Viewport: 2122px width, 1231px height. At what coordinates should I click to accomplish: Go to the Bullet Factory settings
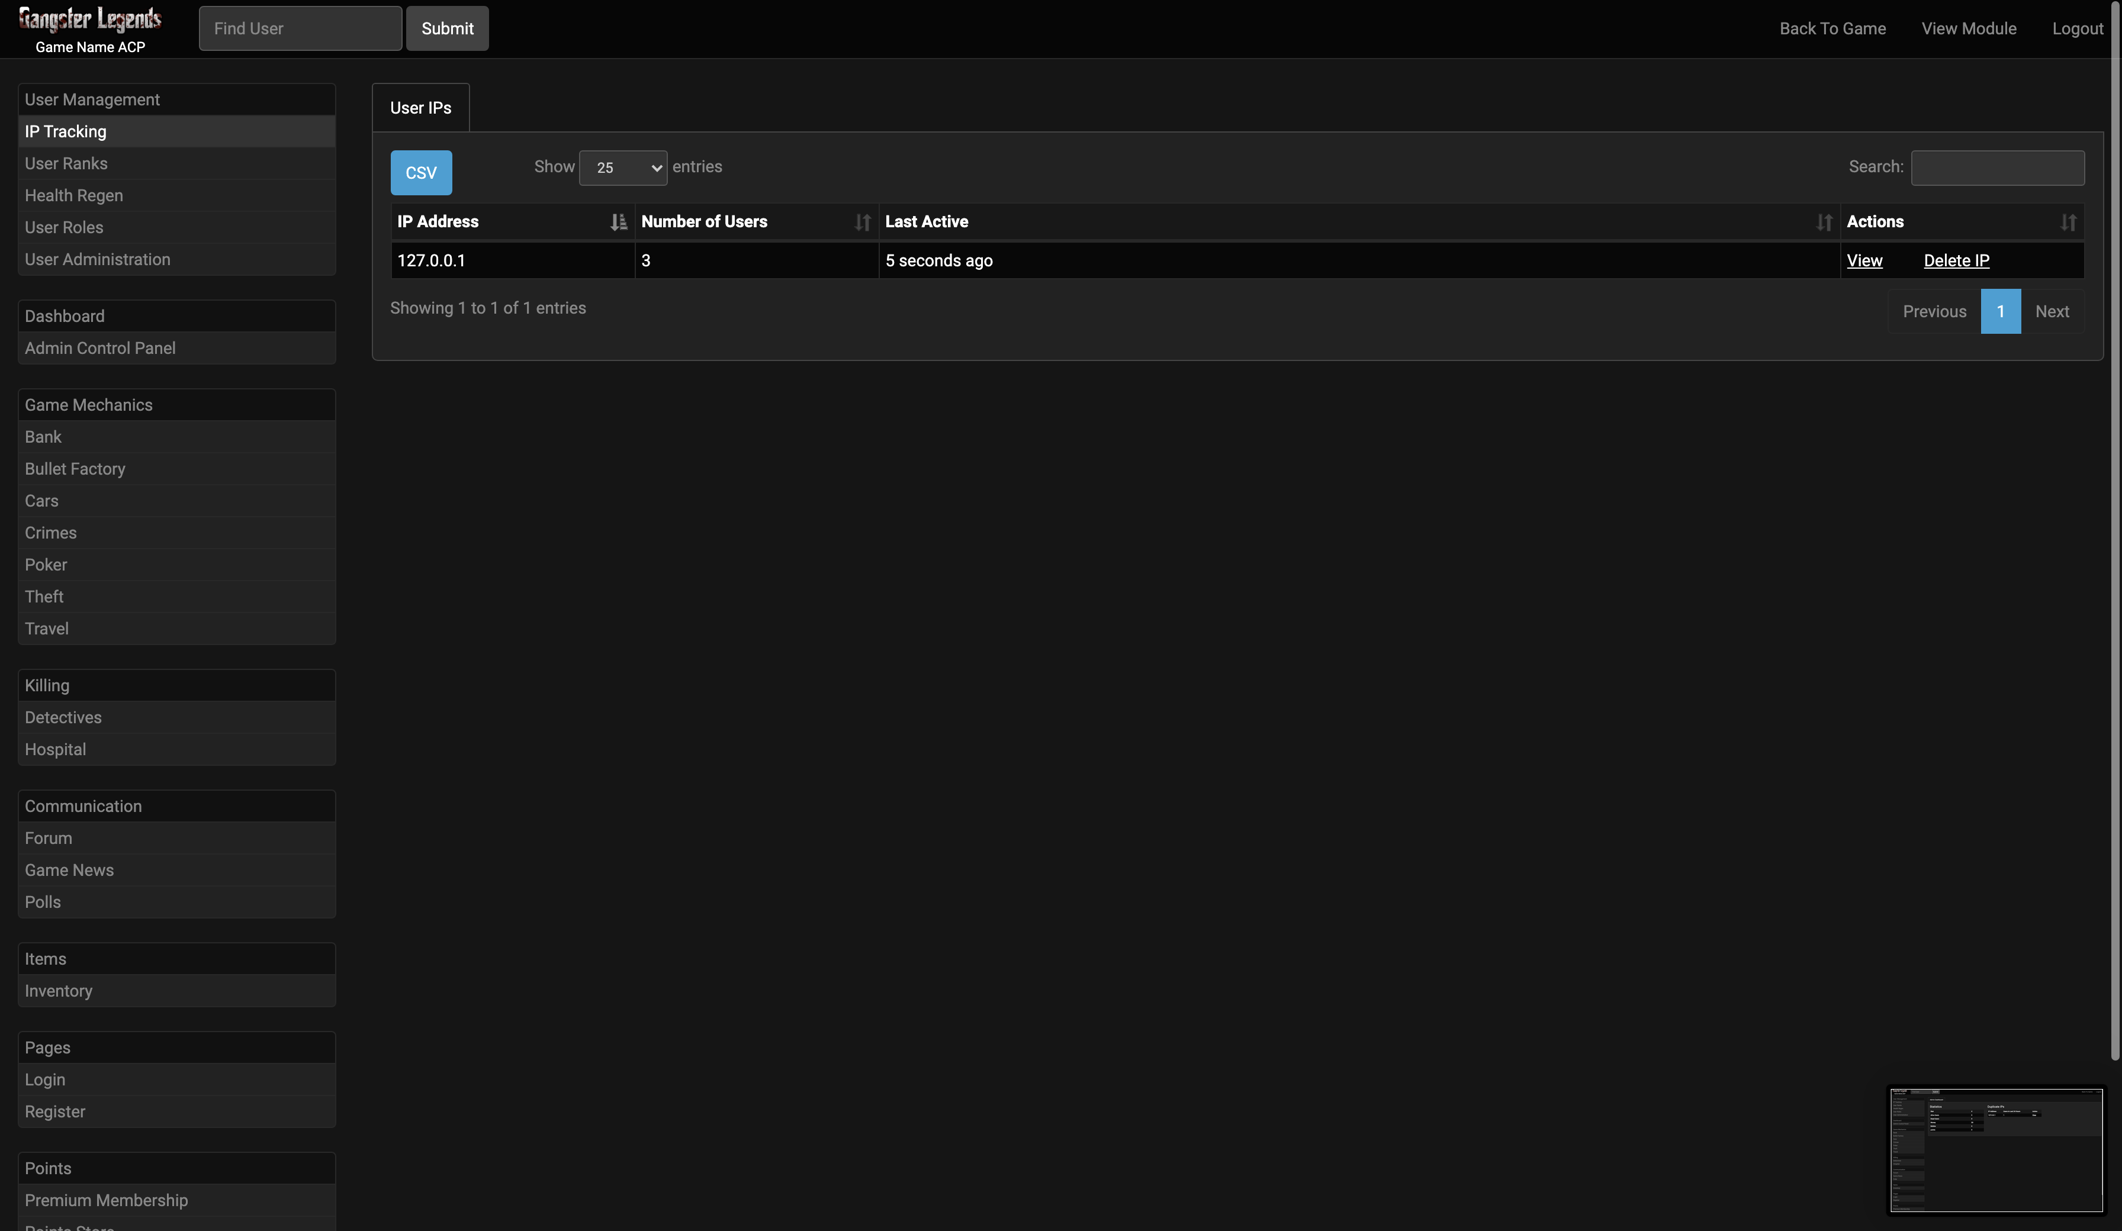[x=75, y=469]
